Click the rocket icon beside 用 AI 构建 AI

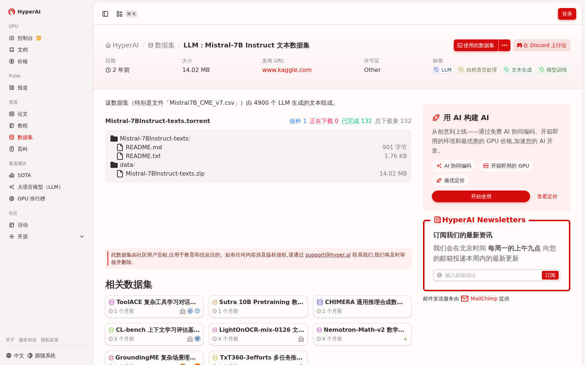(436, 118)
